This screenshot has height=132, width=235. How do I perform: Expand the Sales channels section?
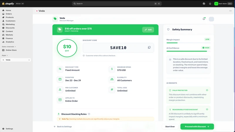tap(9, 47)
